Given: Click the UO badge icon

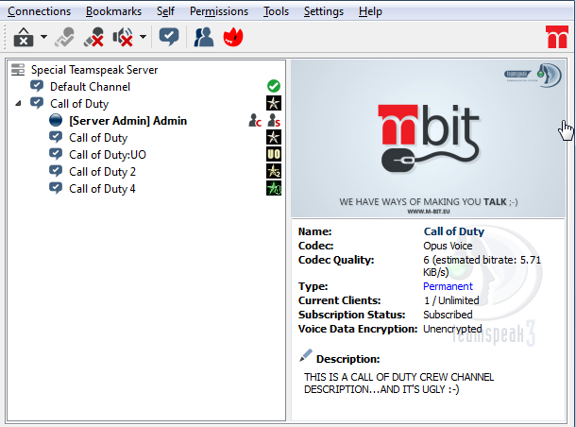Looking at the screenshot, I should point(274,154).
